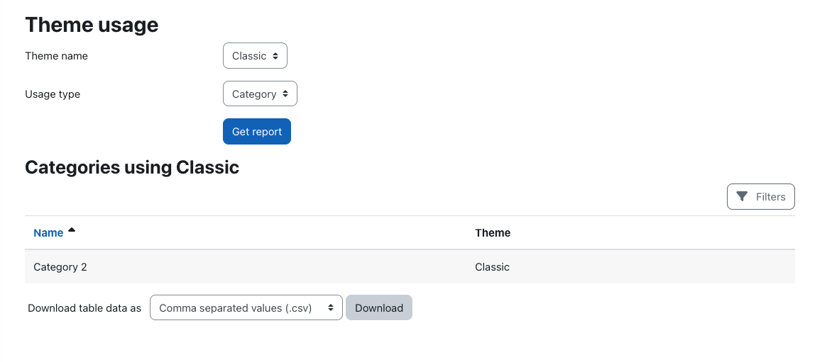Open the Theme name dropdown
827x362 pixels.
pos(256,56)
